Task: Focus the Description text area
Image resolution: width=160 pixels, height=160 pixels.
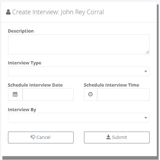Action: pos(79,44)
